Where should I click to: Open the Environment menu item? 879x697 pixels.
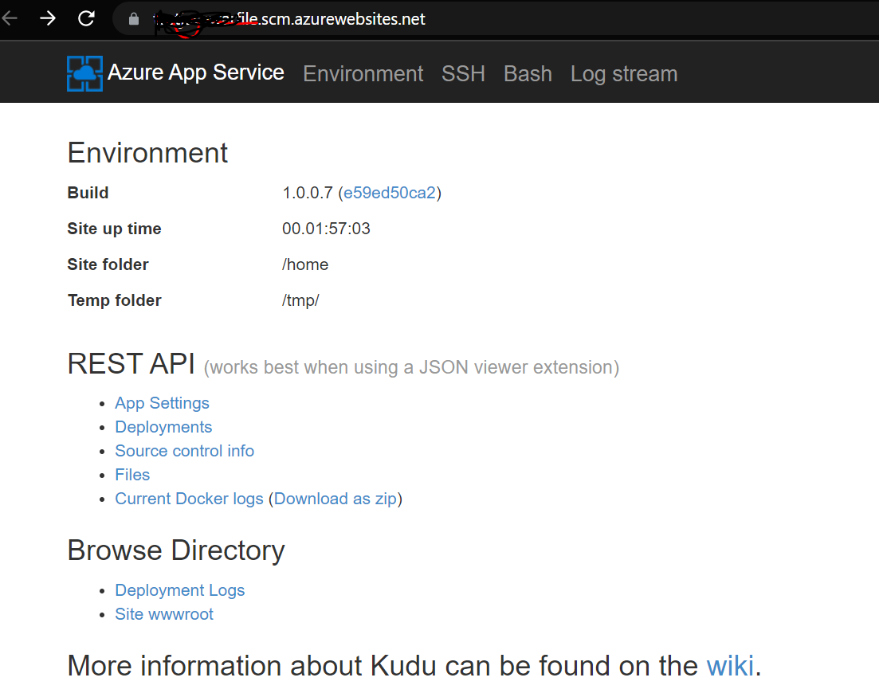[x=363, y=74]
